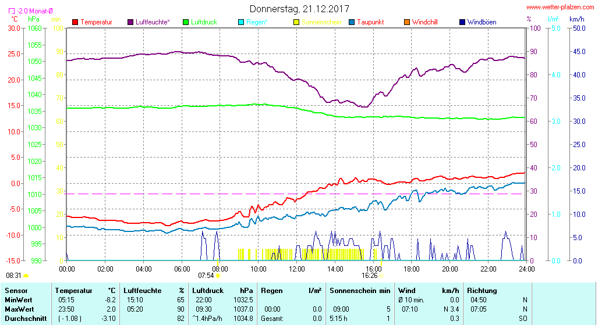Select the Temperatur legend label
Image resolution: width=616 pixels, height=325 pixels.
96,22
